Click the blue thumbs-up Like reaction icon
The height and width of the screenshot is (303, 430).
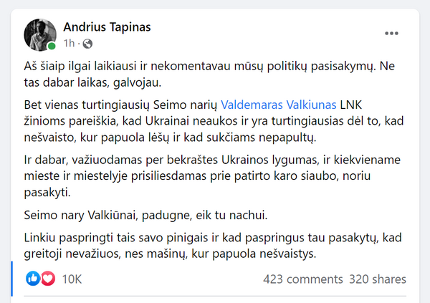coord(33,279)
